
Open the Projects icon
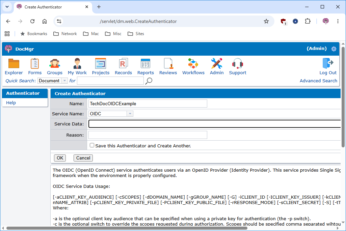point(101,64)
